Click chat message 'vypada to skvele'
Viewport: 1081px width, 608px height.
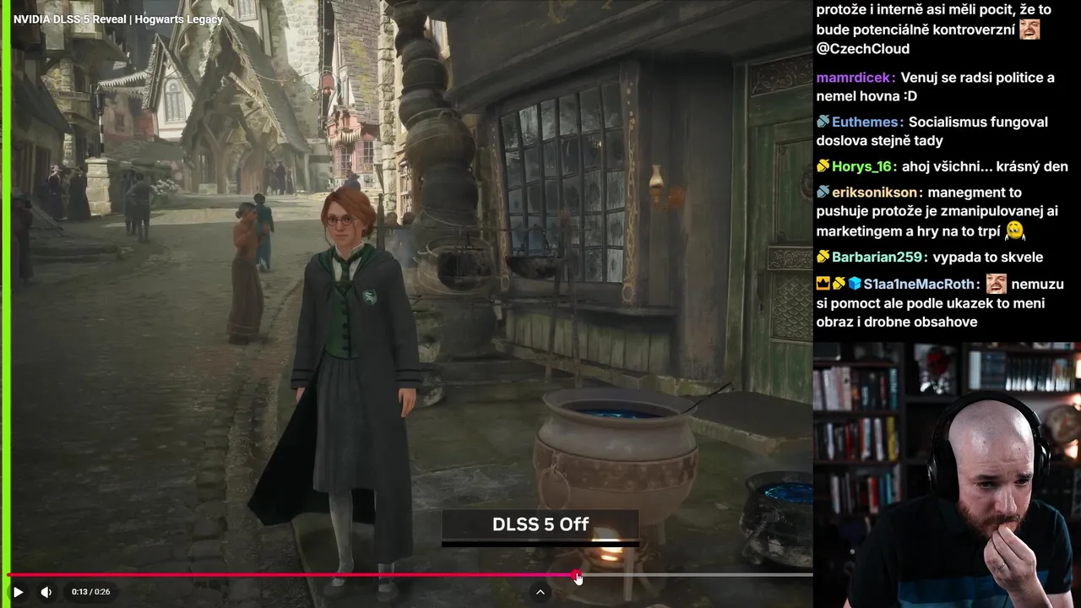pos(988,257)
